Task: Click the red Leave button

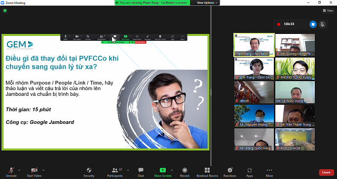Action: tap(326, 173)
